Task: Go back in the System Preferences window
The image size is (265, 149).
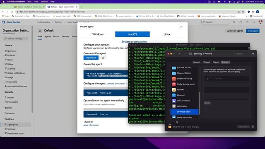Action: (180, 54)
